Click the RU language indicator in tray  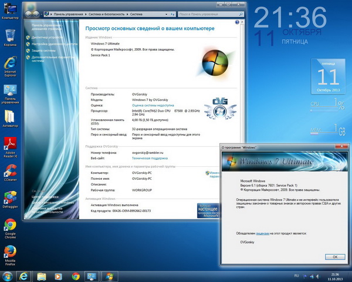click(296, 275)
